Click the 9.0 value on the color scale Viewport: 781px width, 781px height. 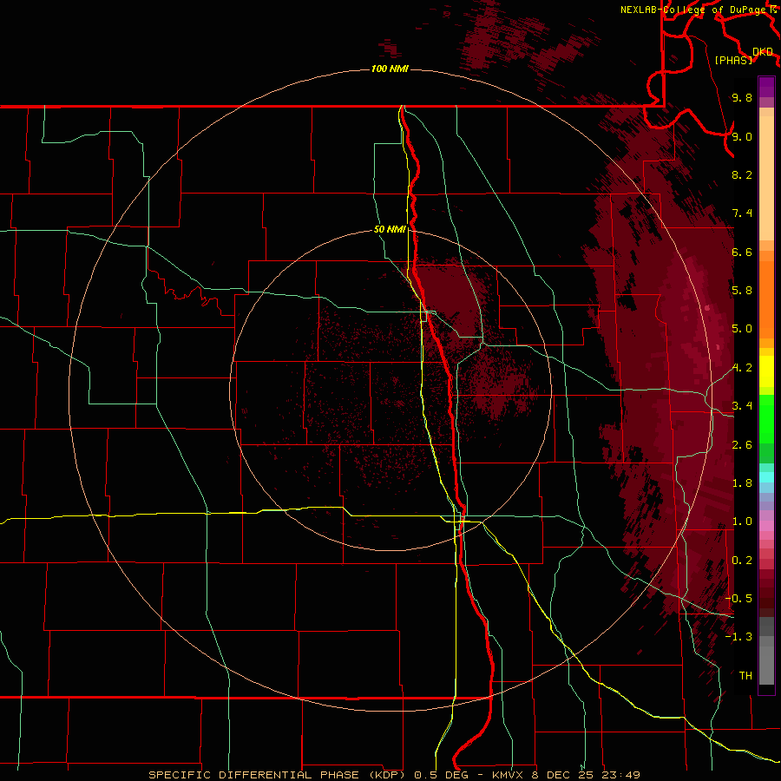(x=742, y=136)
